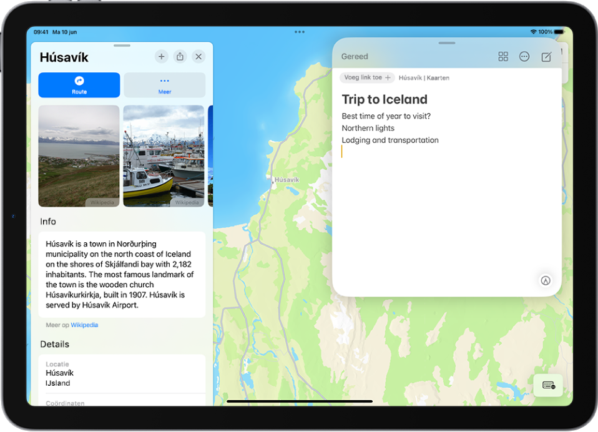This screenshot has height=432, width=598.
Task: Open the harbor boats photo
Action: [x=164, y=156]
